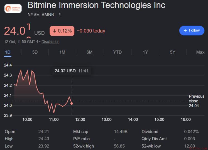Click the down arrow in 0.12% badge
This screenshot has height=150, width=208.
(x=54, y=31)
